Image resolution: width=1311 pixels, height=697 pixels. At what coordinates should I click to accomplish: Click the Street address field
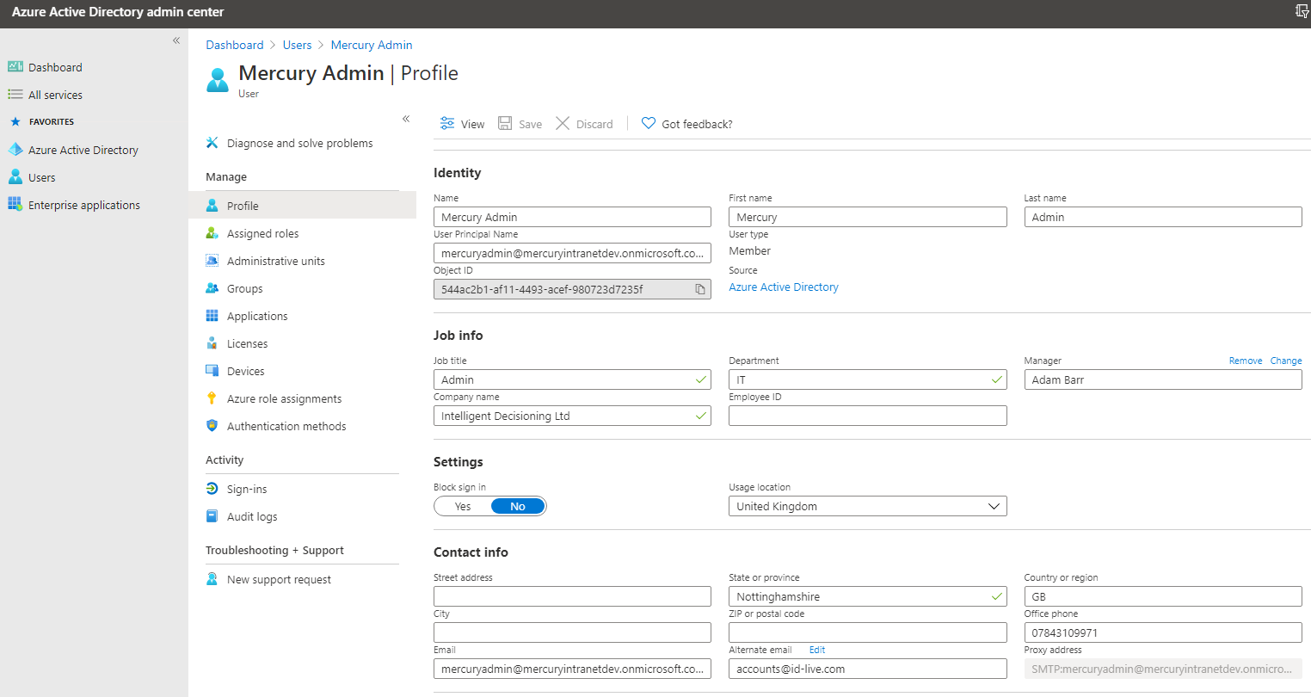(x=572, y=596)
